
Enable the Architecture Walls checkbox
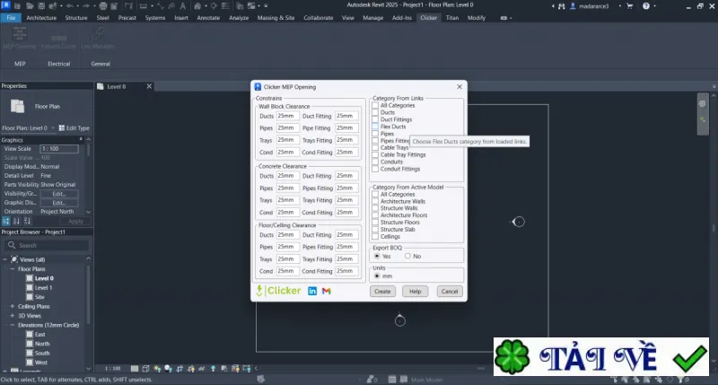[375, 201]
